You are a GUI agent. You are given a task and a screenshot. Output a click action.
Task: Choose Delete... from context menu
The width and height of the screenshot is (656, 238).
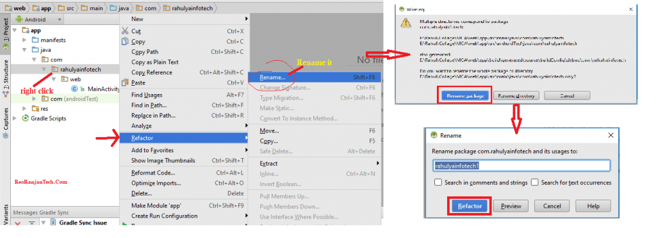coord(184,193)
